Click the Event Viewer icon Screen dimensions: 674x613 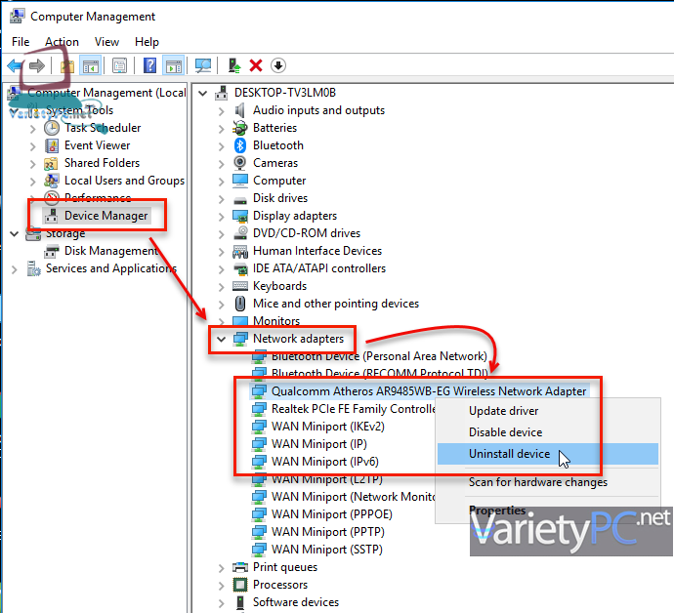[52, 145]
